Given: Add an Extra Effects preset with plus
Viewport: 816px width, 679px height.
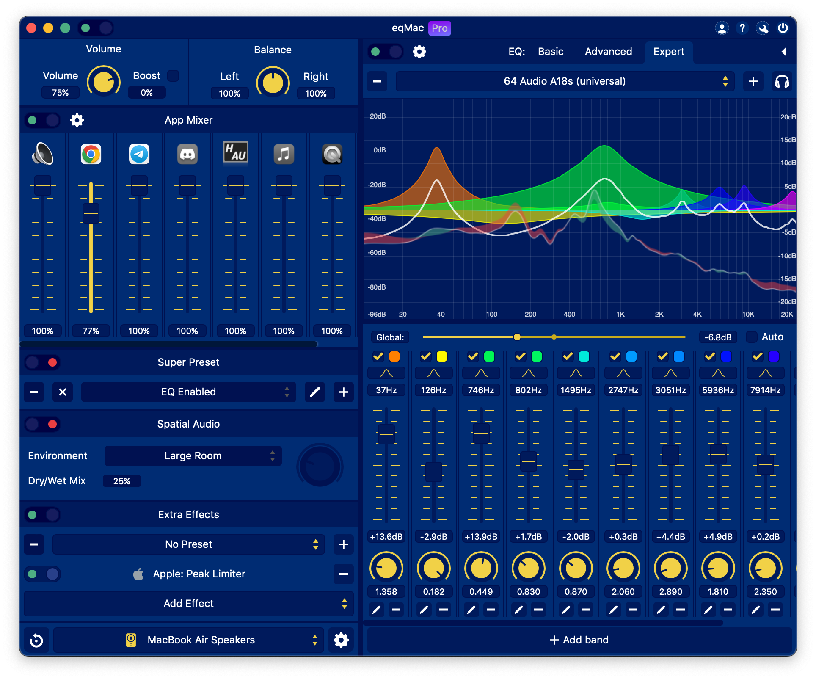Looking at the screenshot, I should coord(344,544).
